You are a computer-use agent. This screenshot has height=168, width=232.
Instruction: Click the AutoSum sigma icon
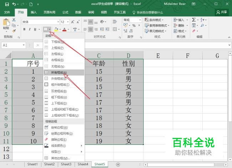[194, 20]
